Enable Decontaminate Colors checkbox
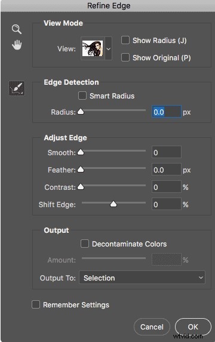The width and height of the screenshot is (215, 342). click(x=85, y=244)
